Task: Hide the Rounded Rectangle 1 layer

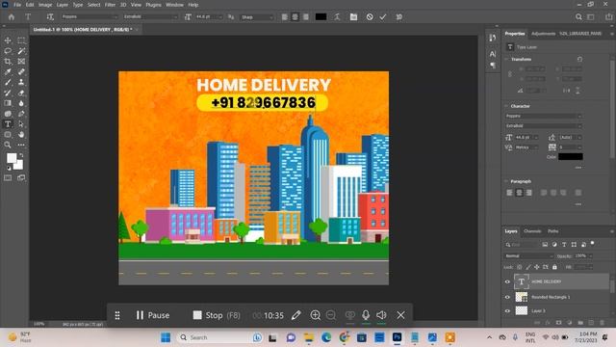Action: click(507, 297)
